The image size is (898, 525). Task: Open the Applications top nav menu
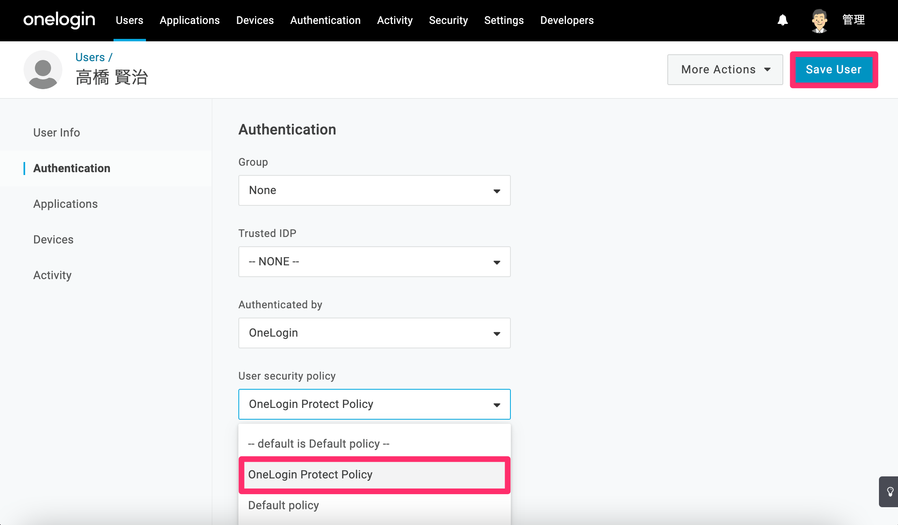[190, 20]
